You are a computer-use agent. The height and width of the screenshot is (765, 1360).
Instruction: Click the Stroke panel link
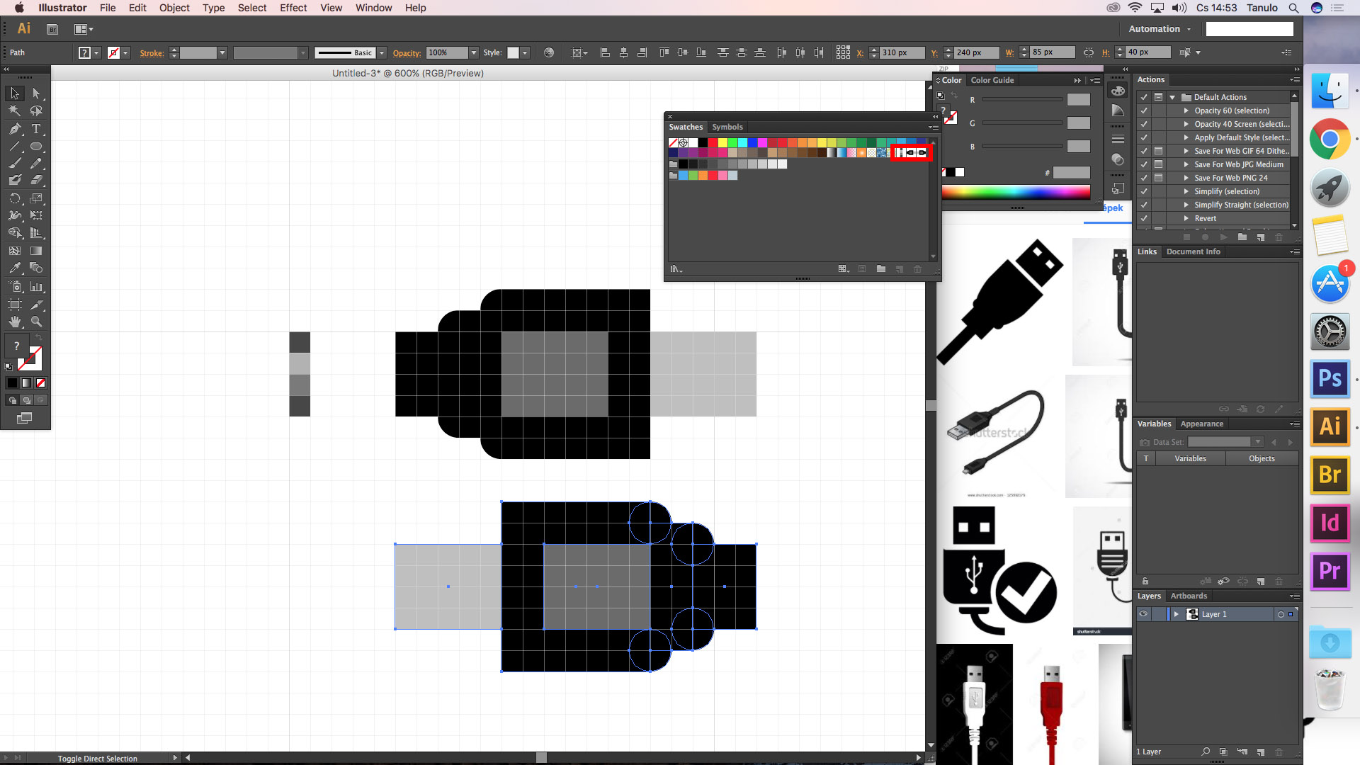pyautogui.click(x=151, y=53)
